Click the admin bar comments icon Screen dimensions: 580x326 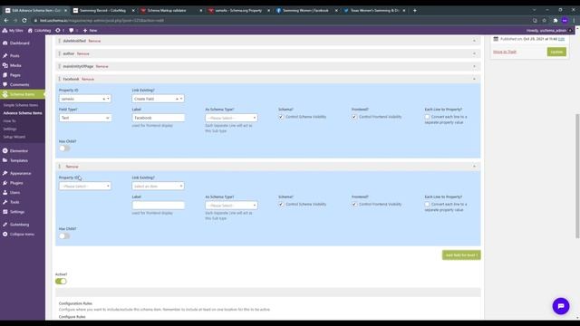pyautogui.click(x=71, y=30)
